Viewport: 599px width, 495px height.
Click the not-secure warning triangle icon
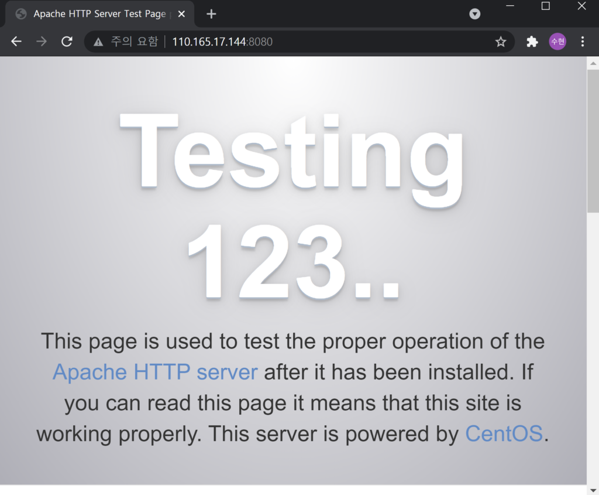[x=98, y=42]
